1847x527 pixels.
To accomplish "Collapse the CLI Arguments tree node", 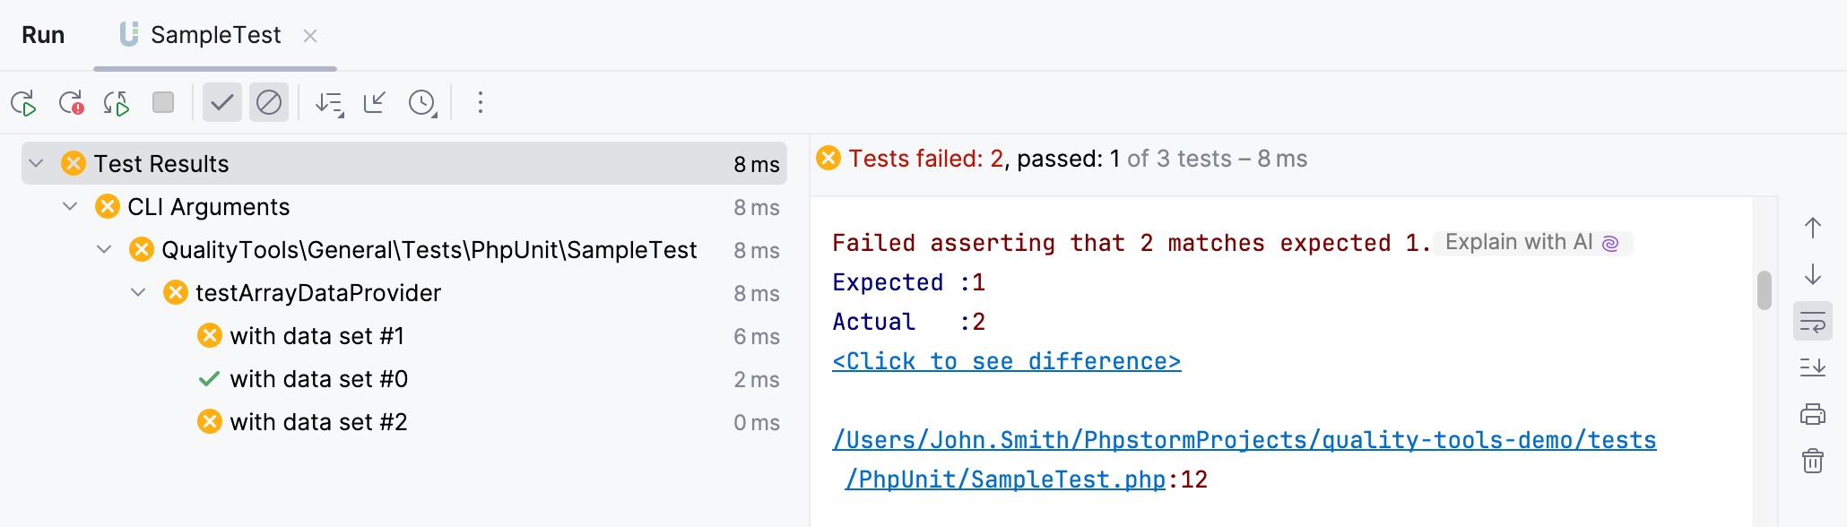I will pos(70,206).
